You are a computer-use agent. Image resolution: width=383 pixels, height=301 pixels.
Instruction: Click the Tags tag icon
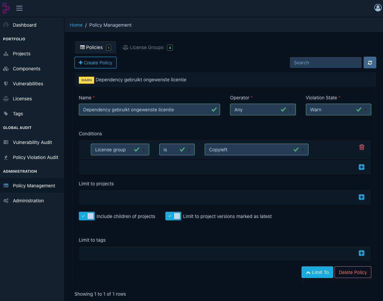[6, 114]
